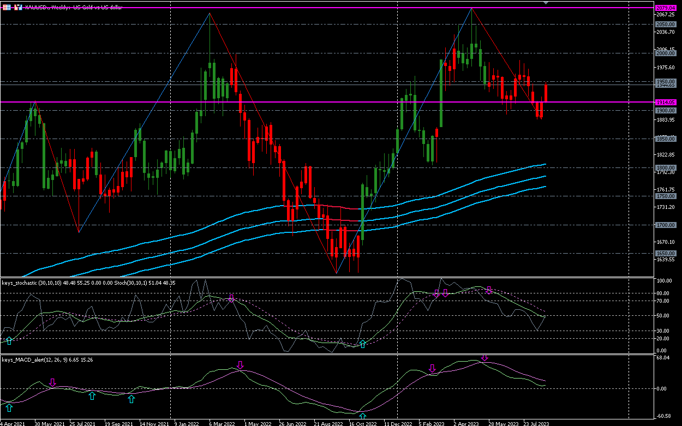Click the 20.00 stochastic scale value
Viewport: 682px width, 426px height.
pos(664,338)
